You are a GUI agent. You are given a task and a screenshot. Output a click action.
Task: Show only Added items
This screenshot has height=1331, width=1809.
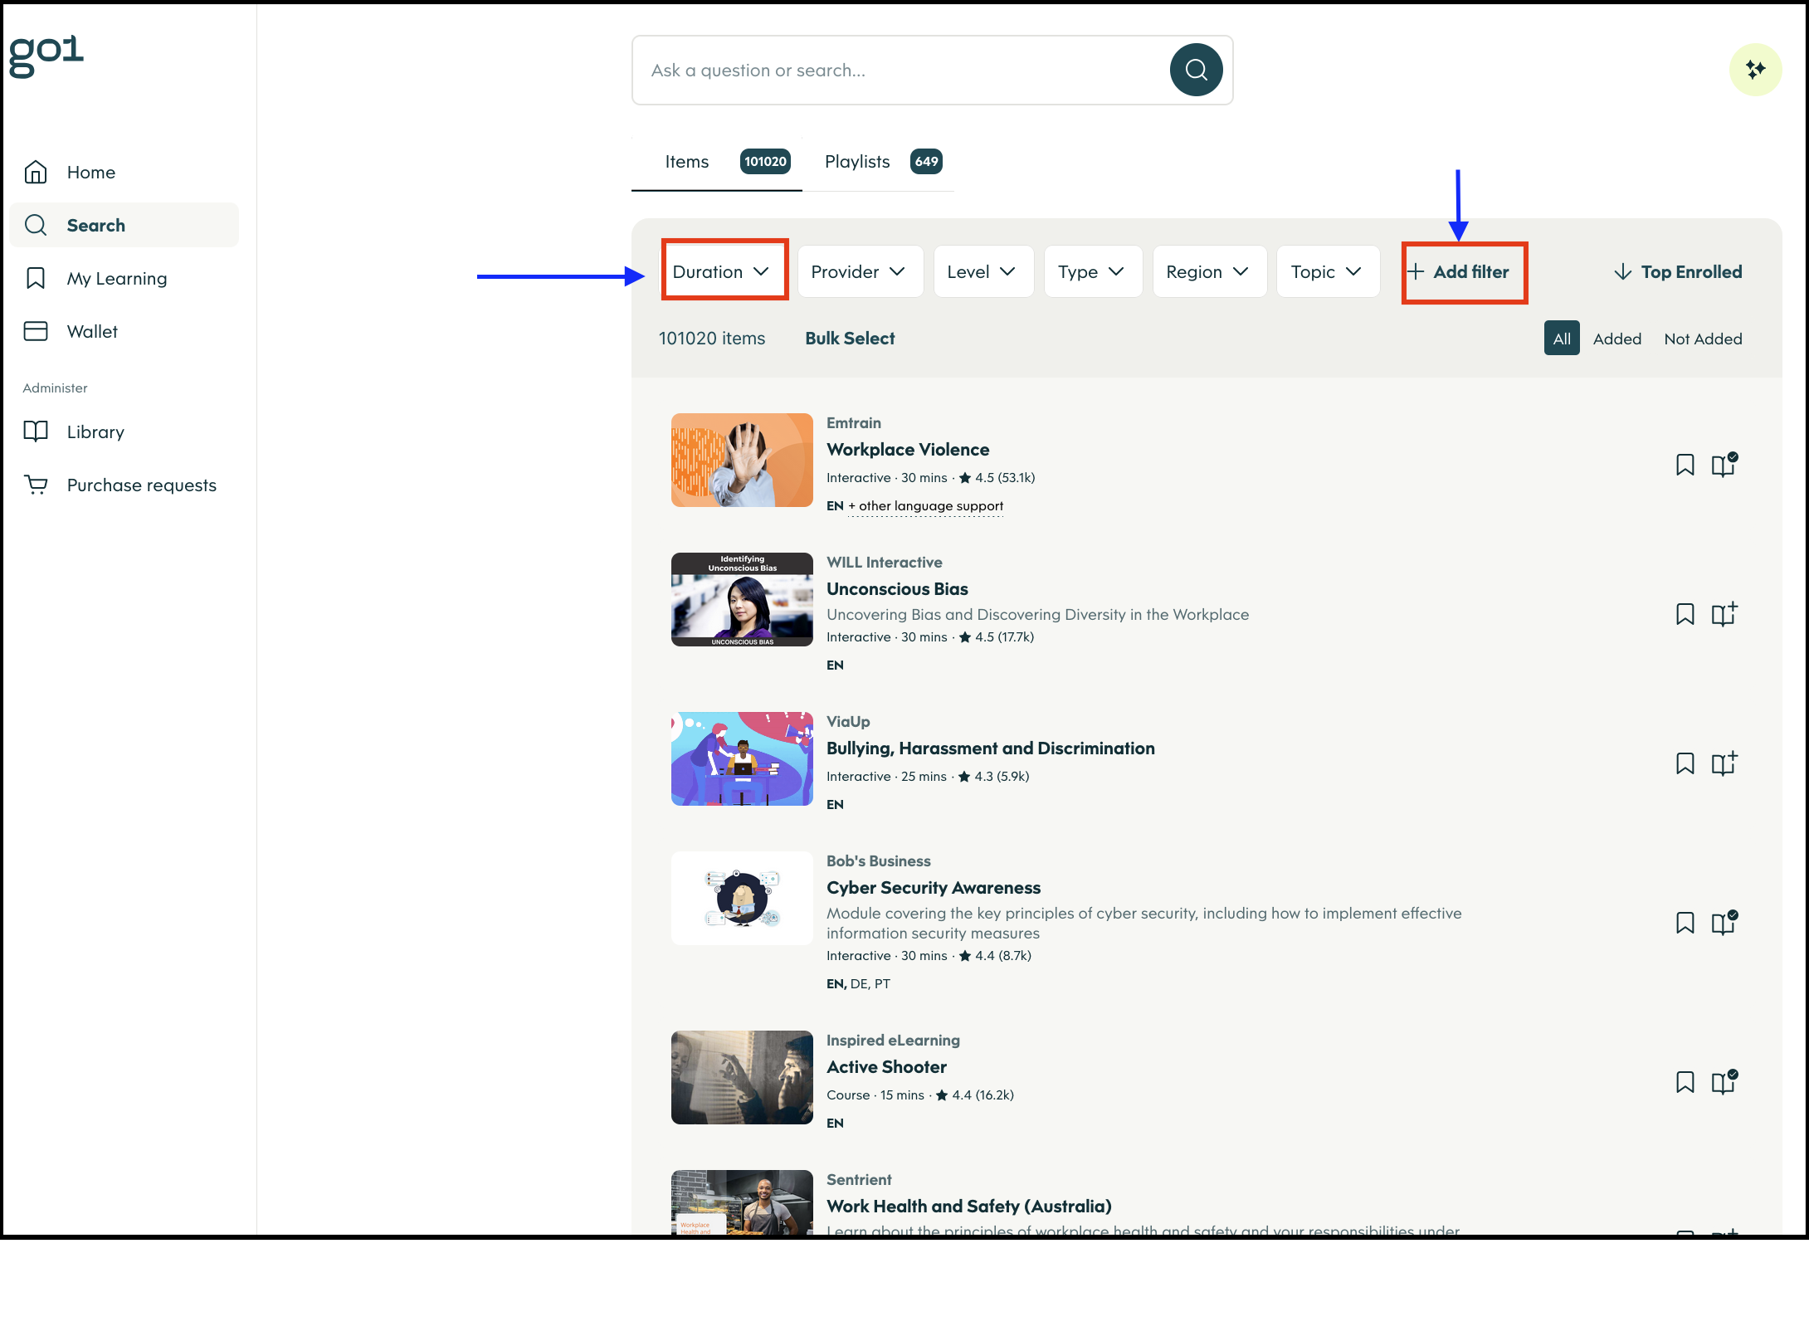[x=1616, y=339]
